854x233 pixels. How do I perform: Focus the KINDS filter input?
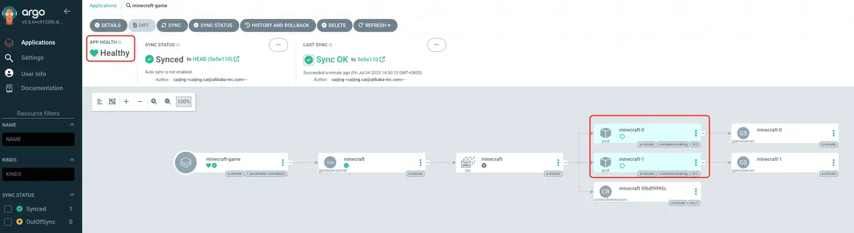pyautogui.click(x=38, y=174)
